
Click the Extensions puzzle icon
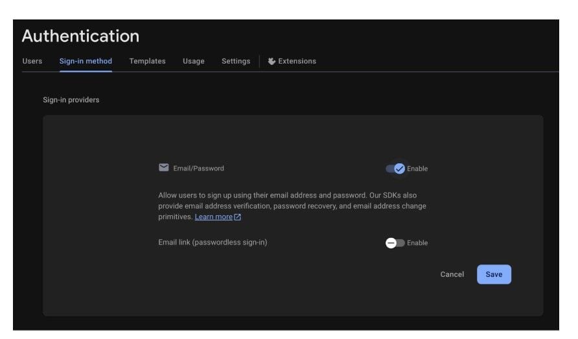[x=272, y=61]
